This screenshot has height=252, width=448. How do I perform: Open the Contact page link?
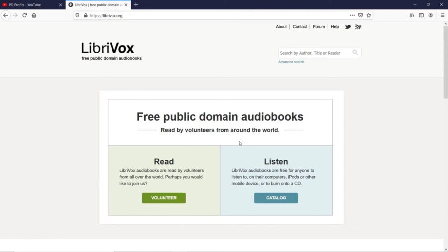pos(300,27)
